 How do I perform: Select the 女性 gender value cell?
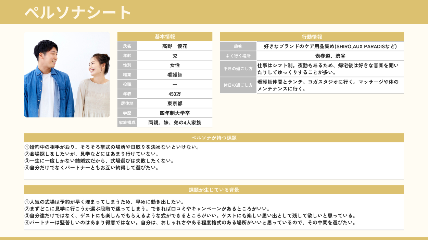(175, 65)
